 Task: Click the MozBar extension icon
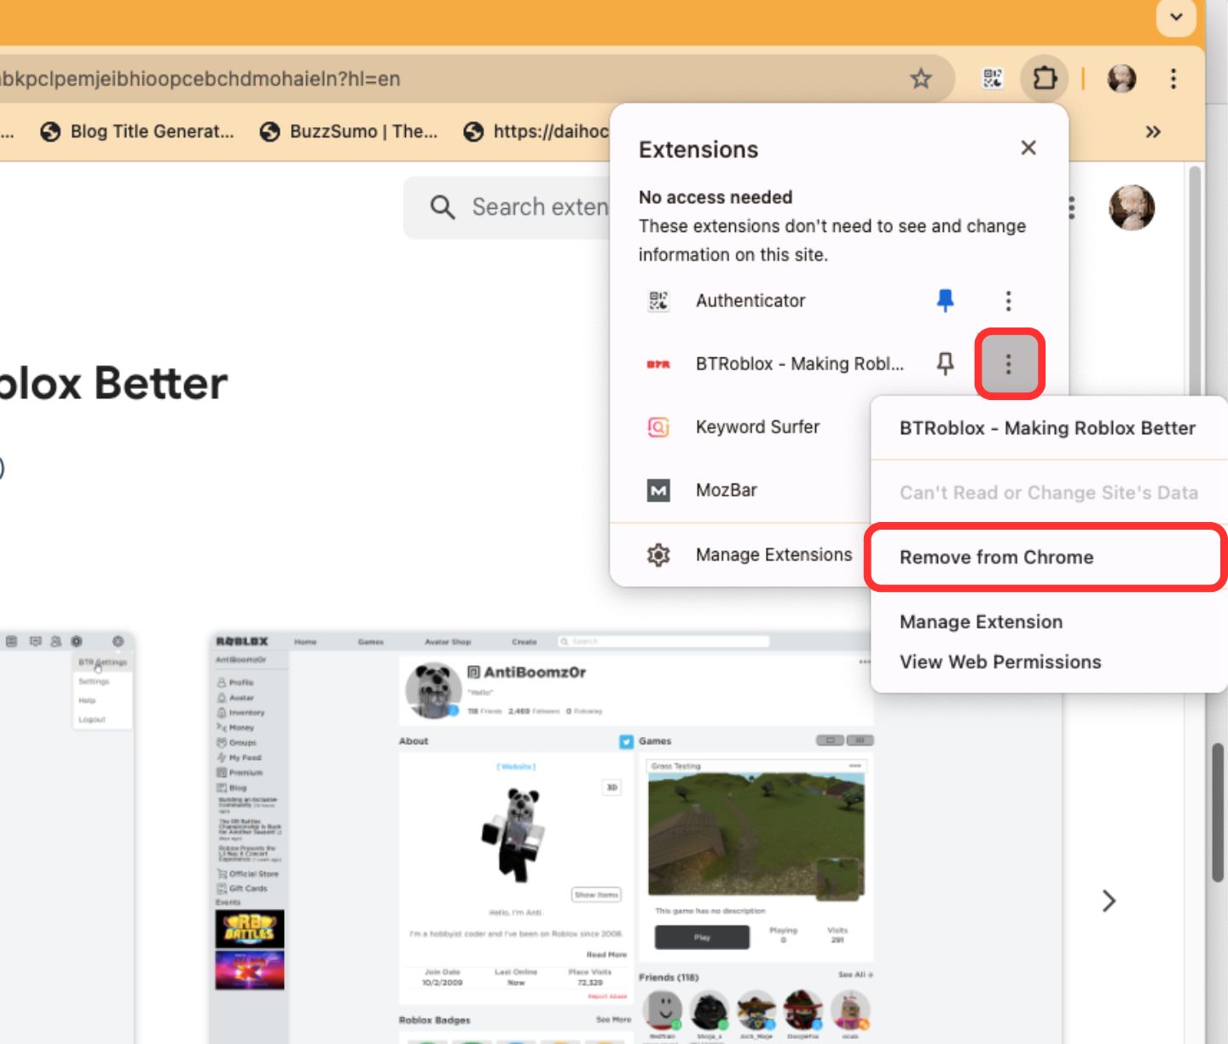[658, 490]
